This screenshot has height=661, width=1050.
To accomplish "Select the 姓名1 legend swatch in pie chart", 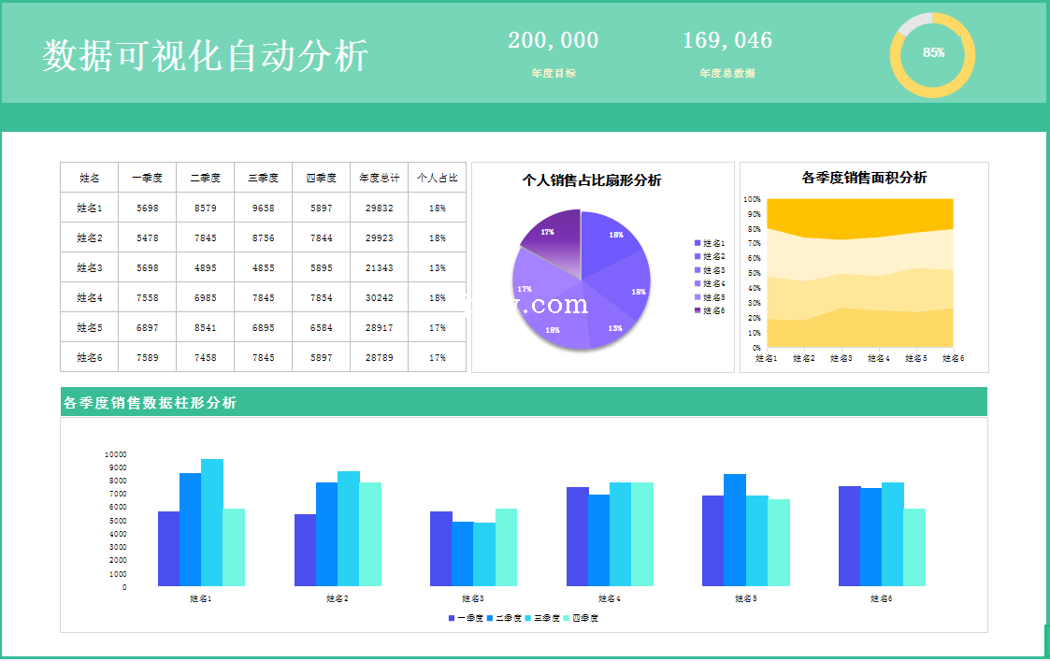I will click(698, 243).
